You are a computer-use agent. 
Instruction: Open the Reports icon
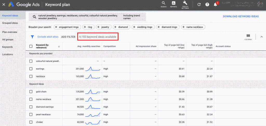pos(174,4)
